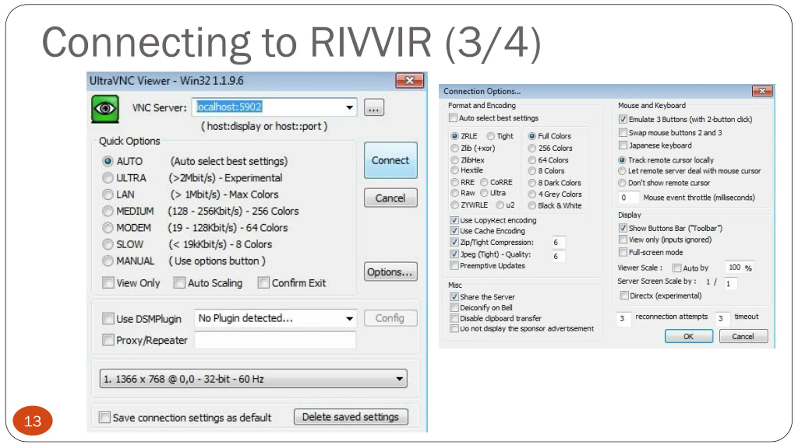This screenshot has width=798, height=448.
Task: Select the 4 Grey Colors option
Action: pyautogui.click(x=532, y=194)
